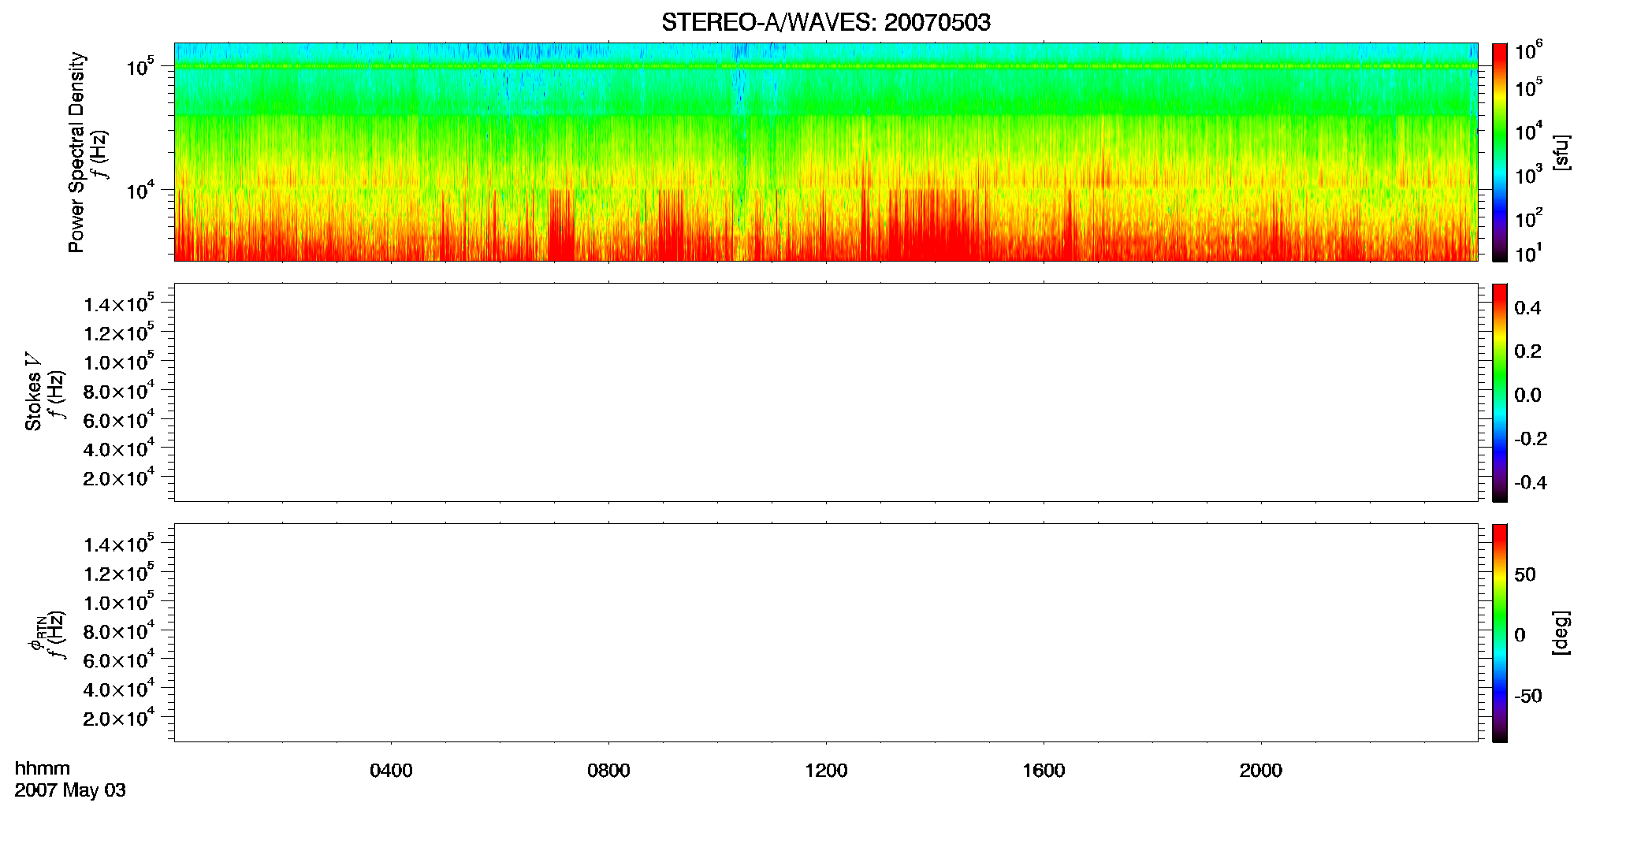Click the 1.0×10⁵ tick in Stokes V panel

point(118,361)
